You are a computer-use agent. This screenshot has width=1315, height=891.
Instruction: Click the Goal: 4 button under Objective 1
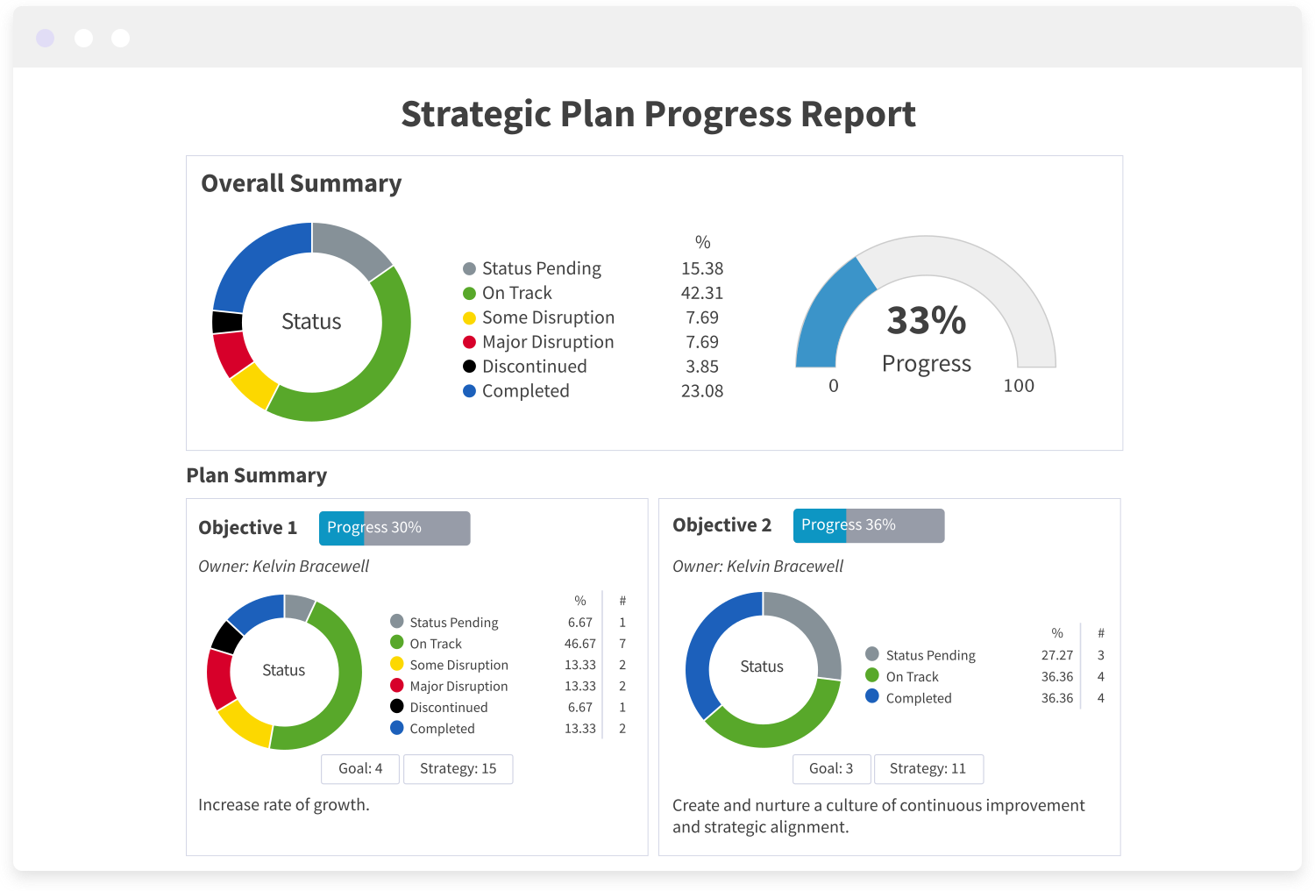(360, 768)
